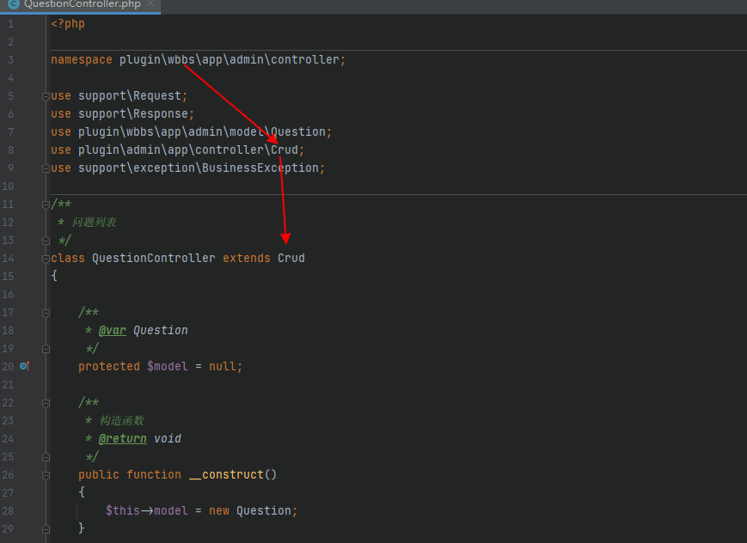Click the override gutter icon on line 20
Screen dimensions: 747x543
click(25, 366)
